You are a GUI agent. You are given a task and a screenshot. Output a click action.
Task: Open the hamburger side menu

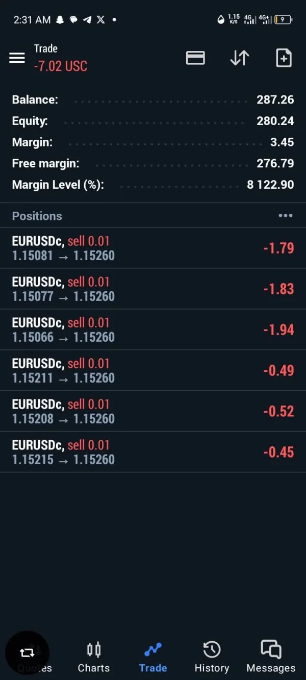(17, 58)
